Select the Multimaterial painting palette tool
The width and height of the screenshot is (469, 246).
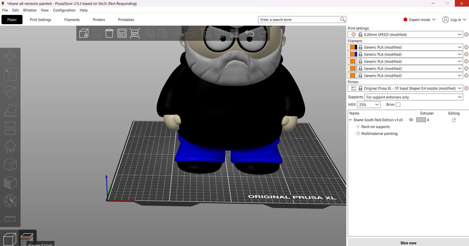tap(10, 201)
